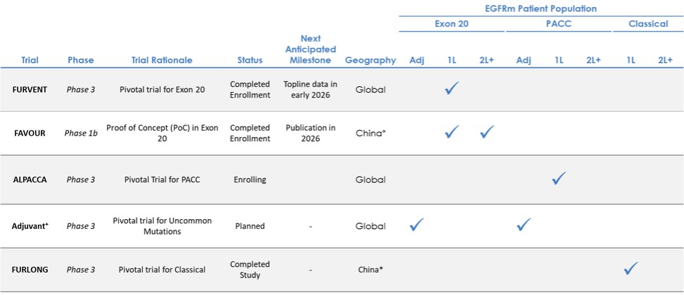
Task: Click the FURLONG Classical 1L checkmark
Action: pos(630,268)
